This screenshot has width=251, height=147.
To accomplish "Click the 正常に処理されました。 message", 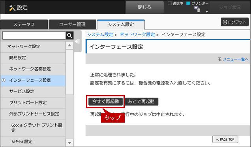I will point(113,75).
